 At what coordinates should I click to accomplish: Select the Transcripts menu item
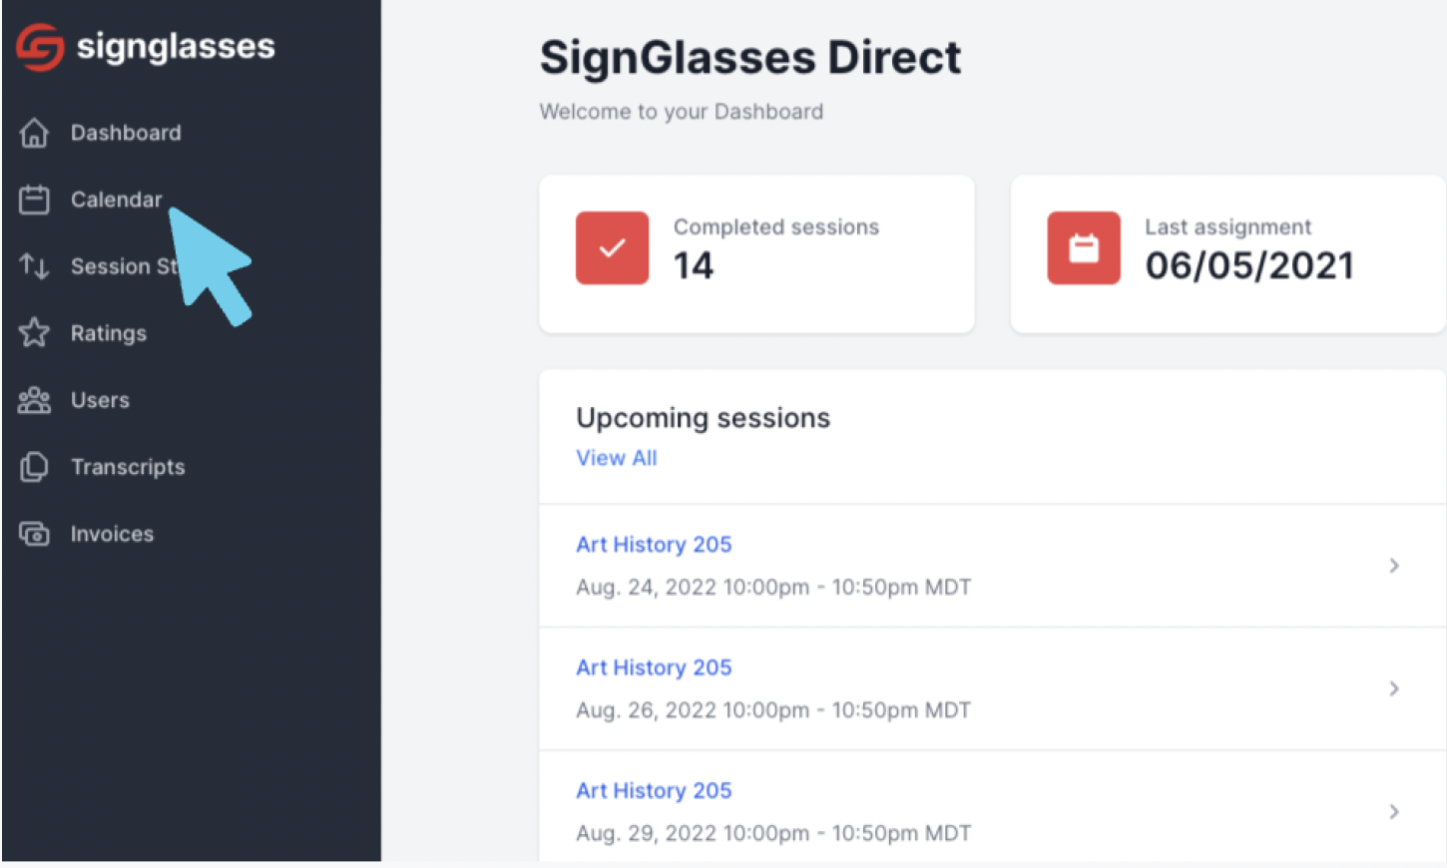pyautogui.click(x=128, y=467)
